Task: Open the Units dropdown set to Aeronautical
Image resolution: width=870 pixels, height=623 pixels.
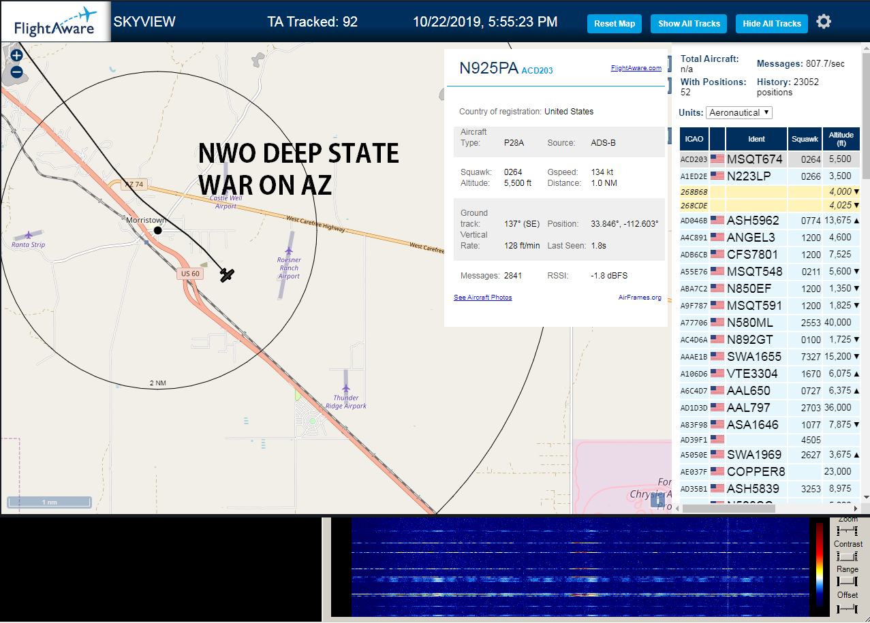Action: [x=739, y=112]
